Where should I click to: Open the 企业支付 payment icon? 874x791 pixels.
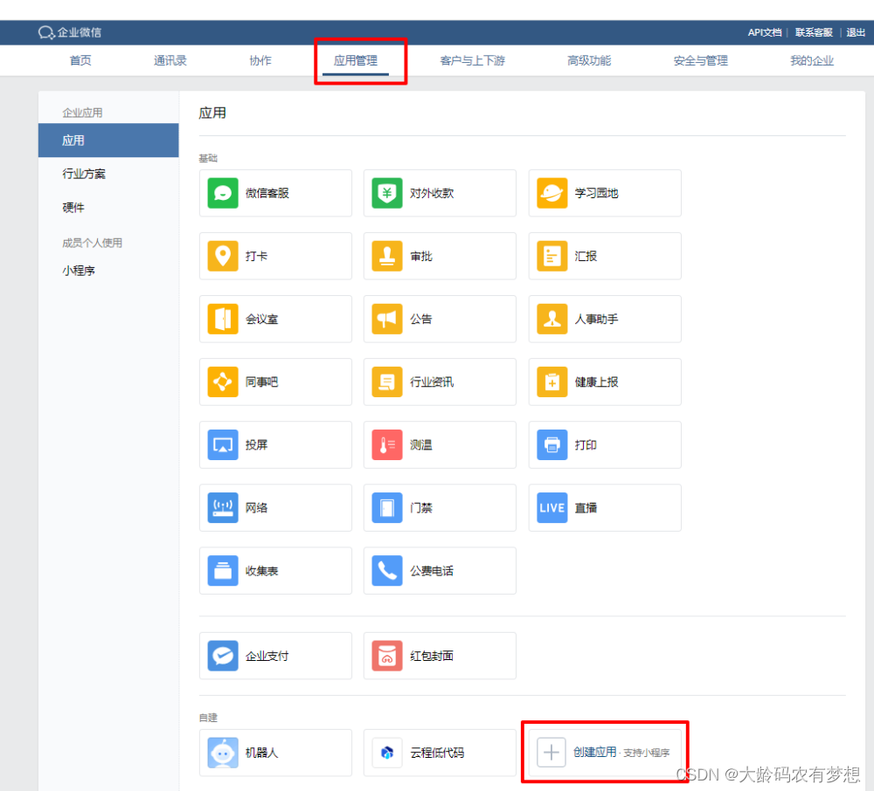(222, 655)
